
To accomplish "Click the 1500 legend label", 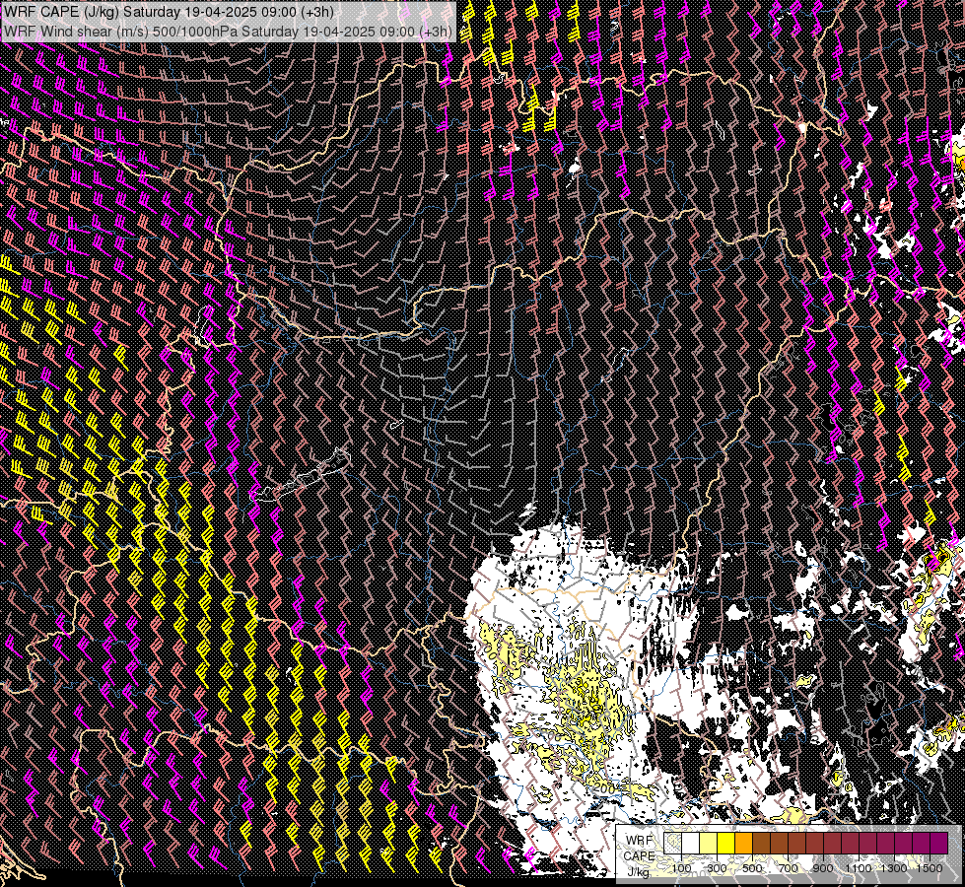I will [930, 868].
